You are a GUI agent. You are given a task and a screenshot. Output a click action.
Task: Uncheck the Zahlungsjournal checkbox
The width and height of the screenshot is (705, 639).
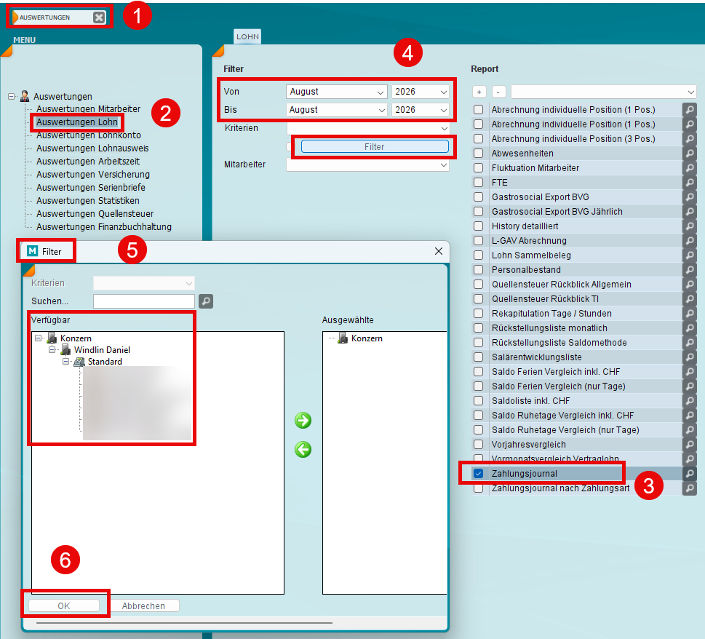[479, 474]
